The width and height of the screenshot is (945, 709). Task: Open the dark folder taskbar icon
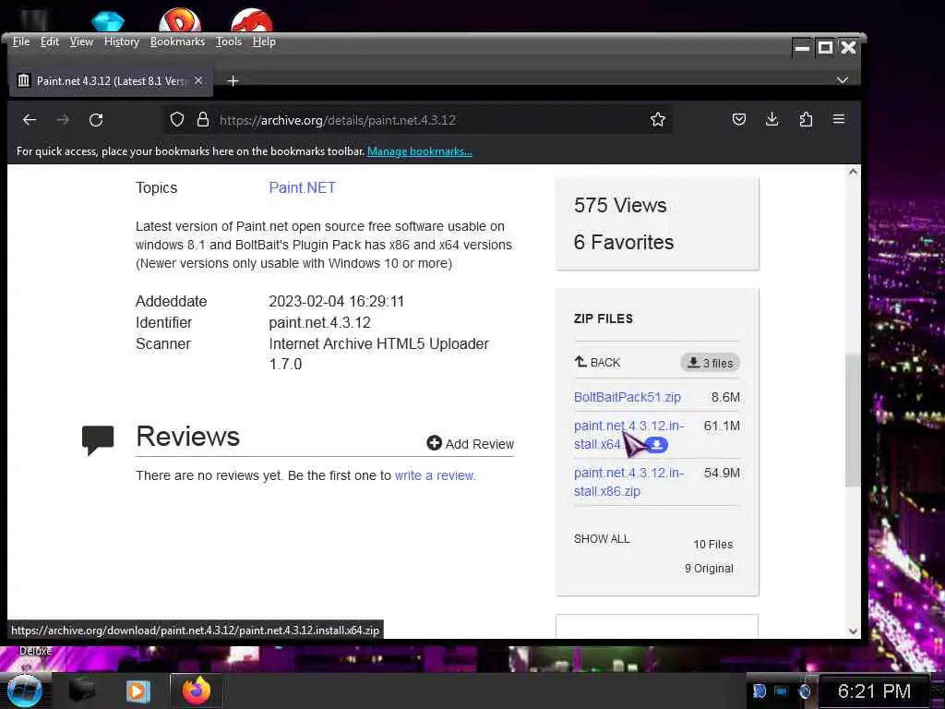click(x=82, y=691)
